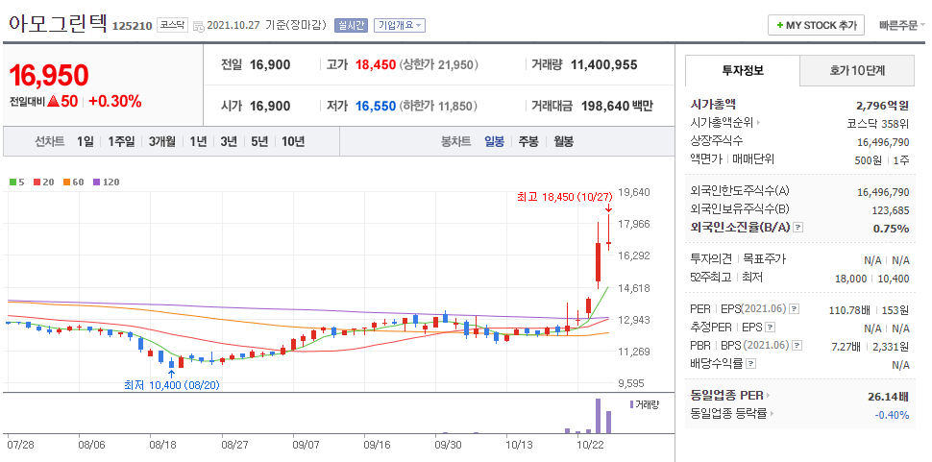This screenshot has height=462, width=932.
Task: Select the 1일 line chart period
Action: [85, 141]
